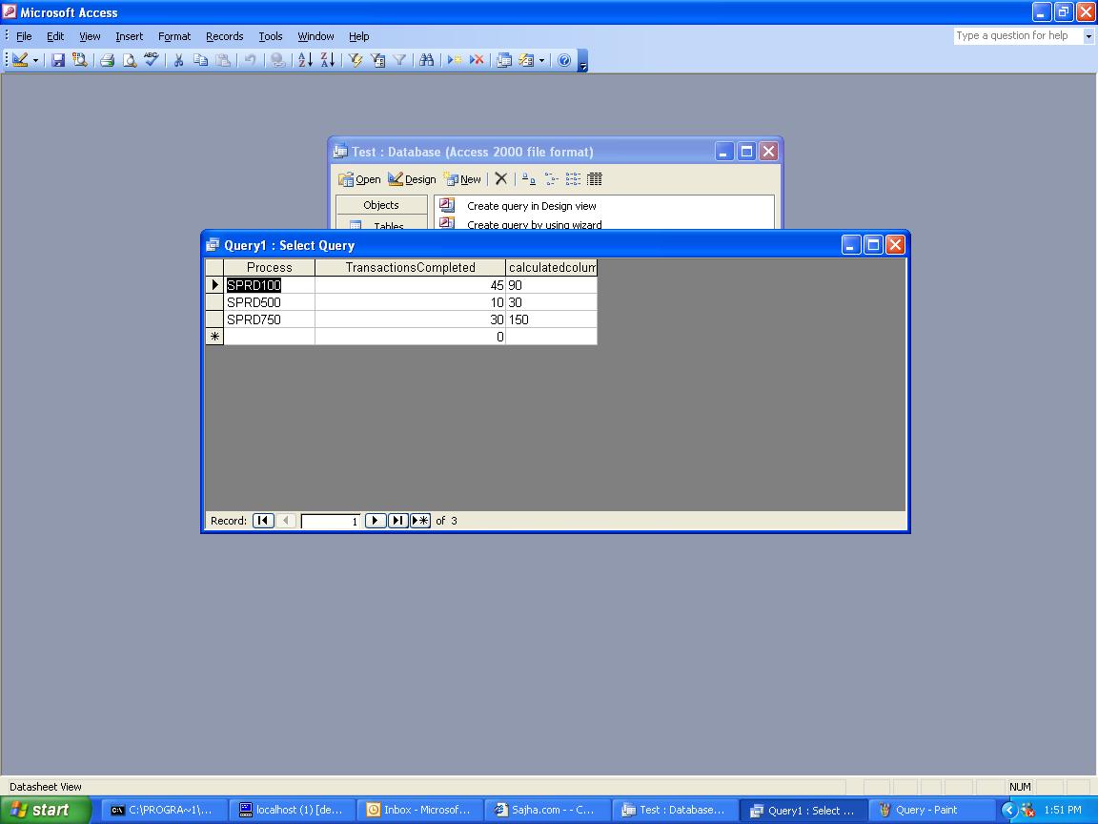1098x824 pixels.
Task: Switch database window to Large Icons view
Action: tap(529, 179)
